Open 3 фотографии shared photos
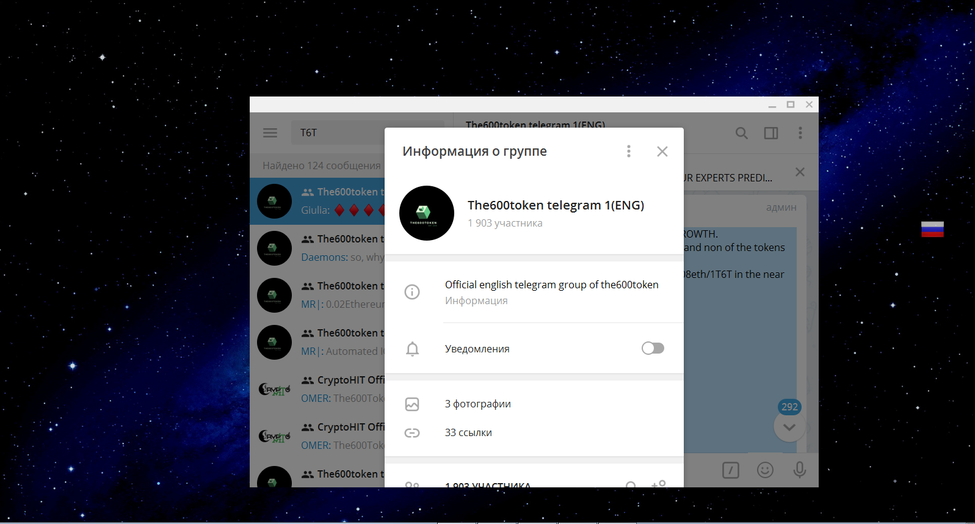Screen dimensions: 975x524 478,404
